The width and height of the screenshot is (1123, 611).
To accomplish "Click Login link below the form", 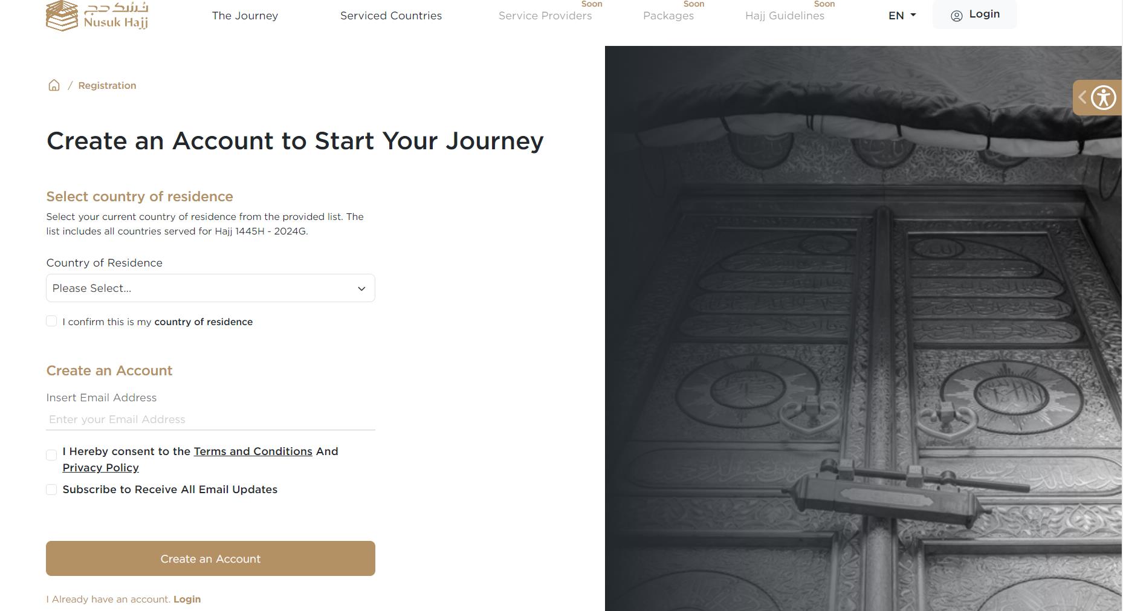I will pos(187,600).
